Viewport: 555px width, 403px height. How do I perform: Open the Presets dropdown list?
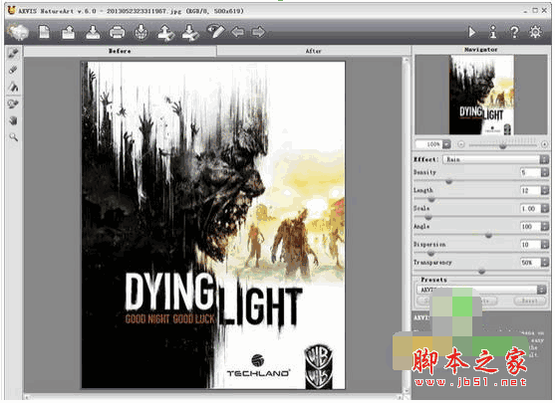(482, 290)
